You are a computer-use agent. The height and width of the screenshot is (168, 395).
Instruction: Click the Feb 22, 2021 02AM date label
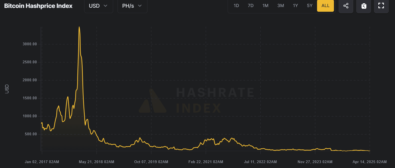pyautogui.click(x=206, y=162)
